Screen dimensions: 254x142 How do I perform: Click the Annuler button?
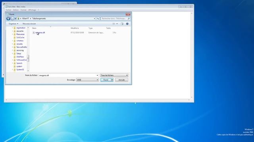(x=121, y=80)
